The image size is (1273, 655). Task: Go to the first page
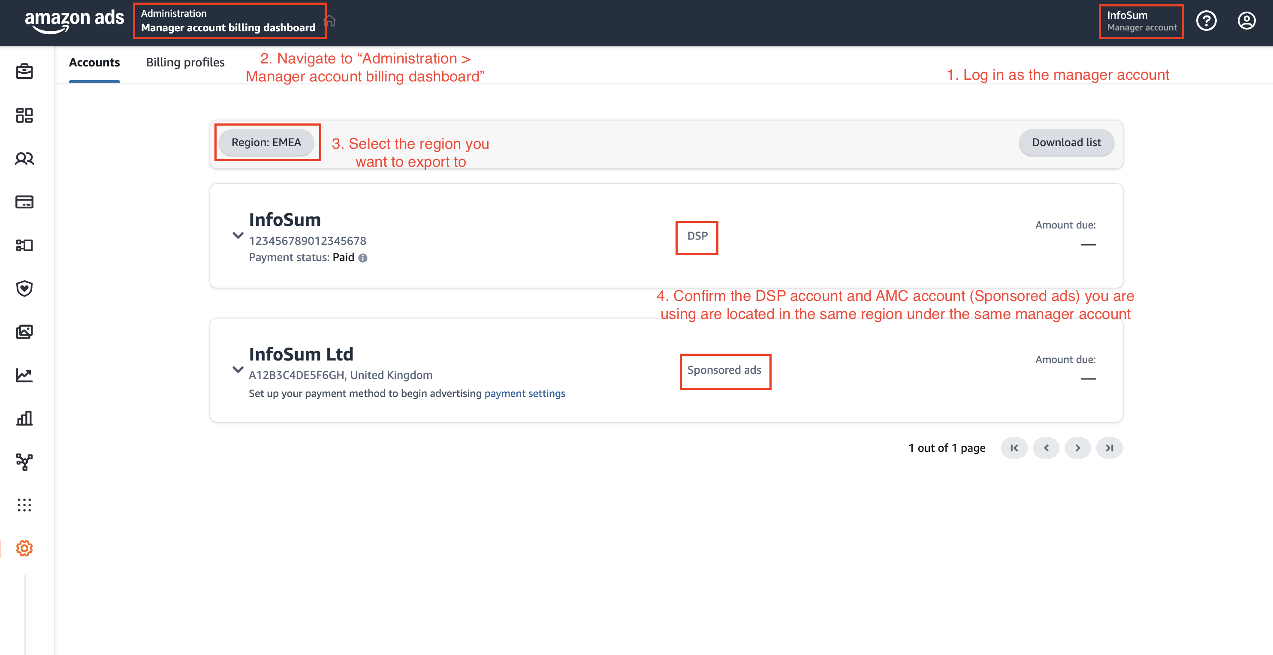[1014, 448]
